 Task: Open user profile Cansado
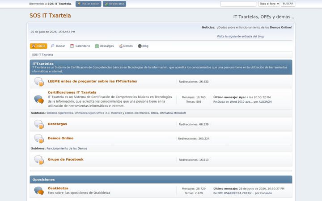266,193
